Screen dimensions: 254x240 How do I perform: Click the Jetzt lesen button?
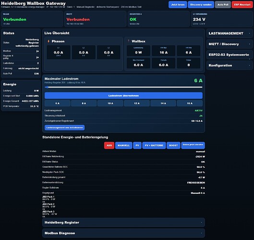tap(178, 4)
